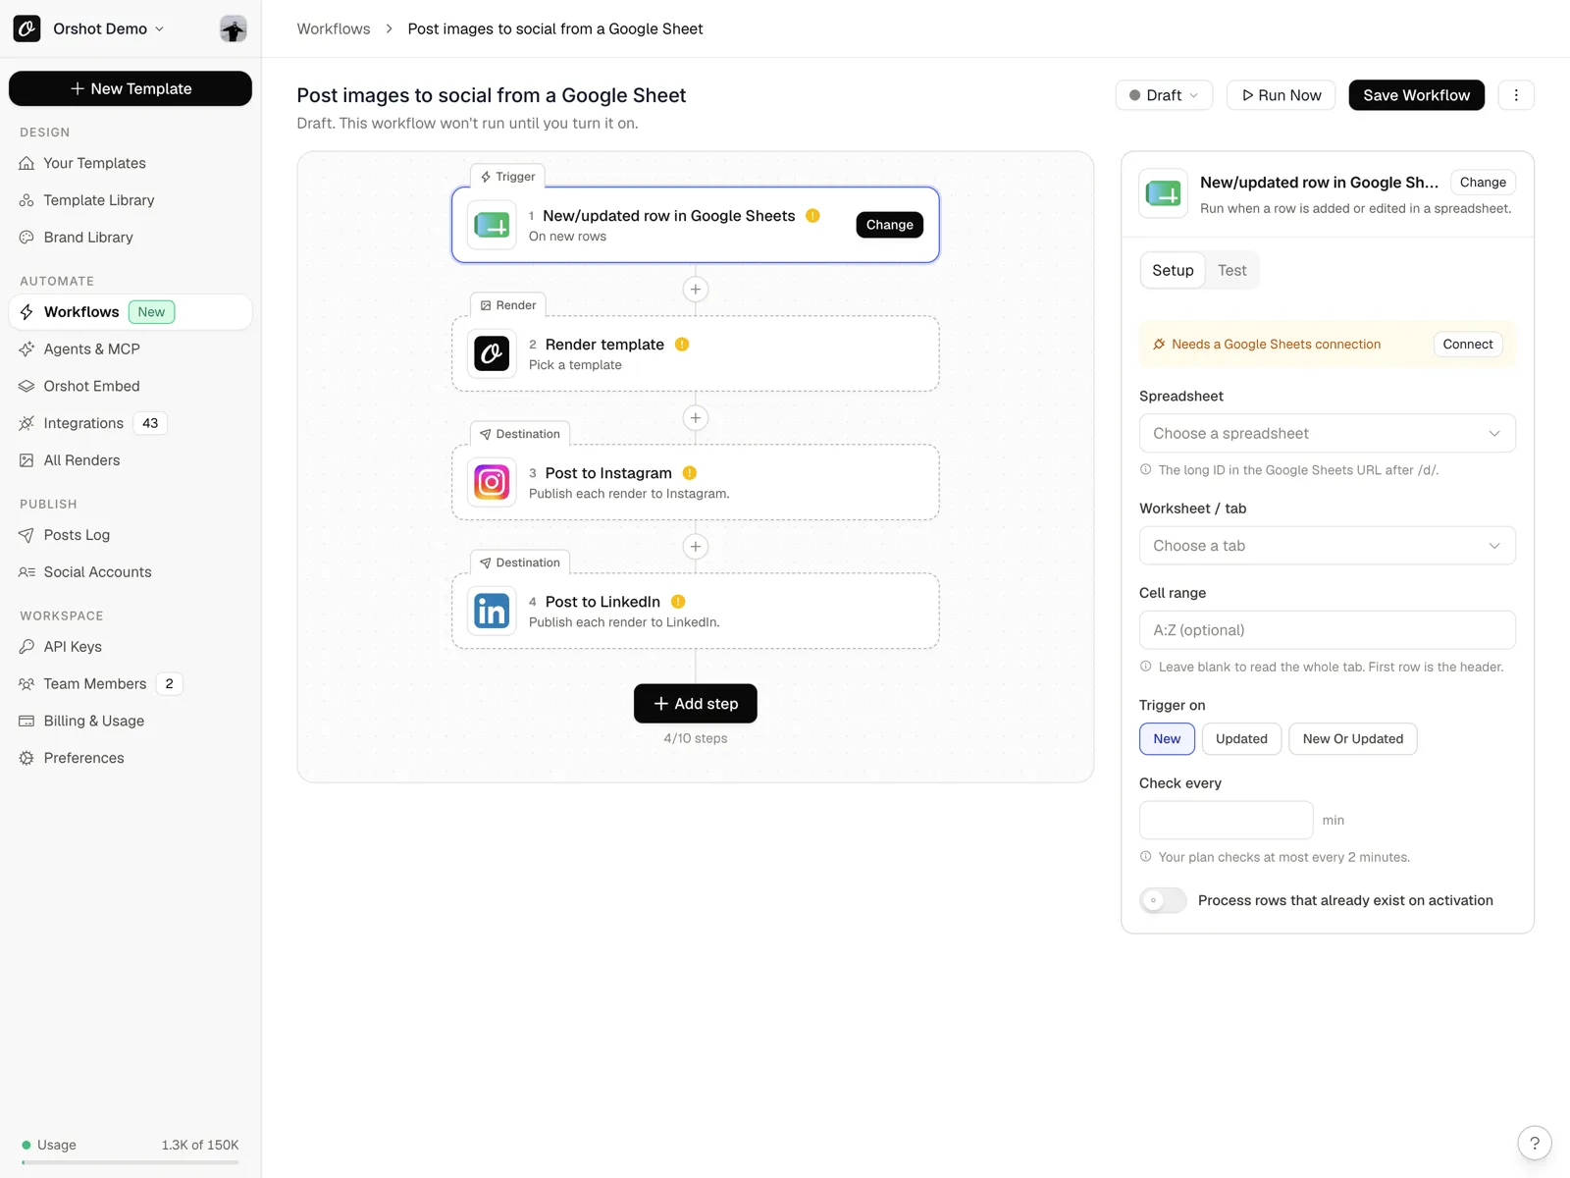Screen dimensions: 1570x1178
Task: Insert step between Render template and Instagram
Action: pos(696,418)
